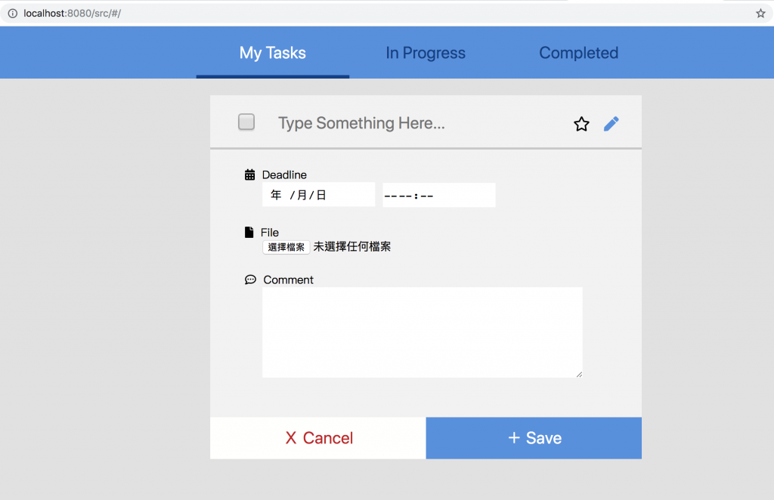Open the In Progress tab

[426, 53]
